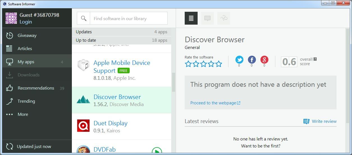Select Apple Mobile Device Support entry
The height and width of the screenshot is (155, 352).
122,70
